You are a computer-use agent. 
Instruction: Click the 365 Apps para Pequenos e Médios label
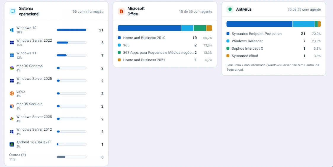tap(159, 53)
